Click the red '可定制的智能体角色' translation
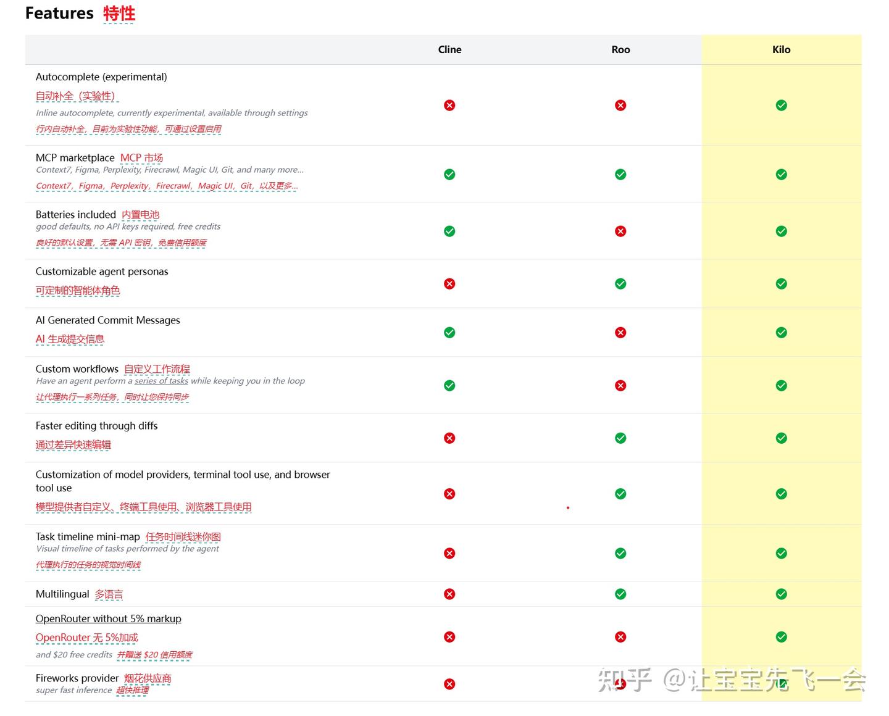889x716 pixels. click(78, 291)
